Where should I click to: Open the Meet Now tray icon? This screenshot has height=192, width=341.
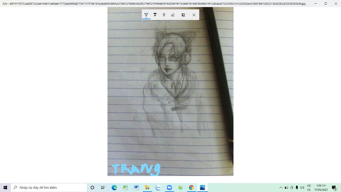(x=292, y=187)
